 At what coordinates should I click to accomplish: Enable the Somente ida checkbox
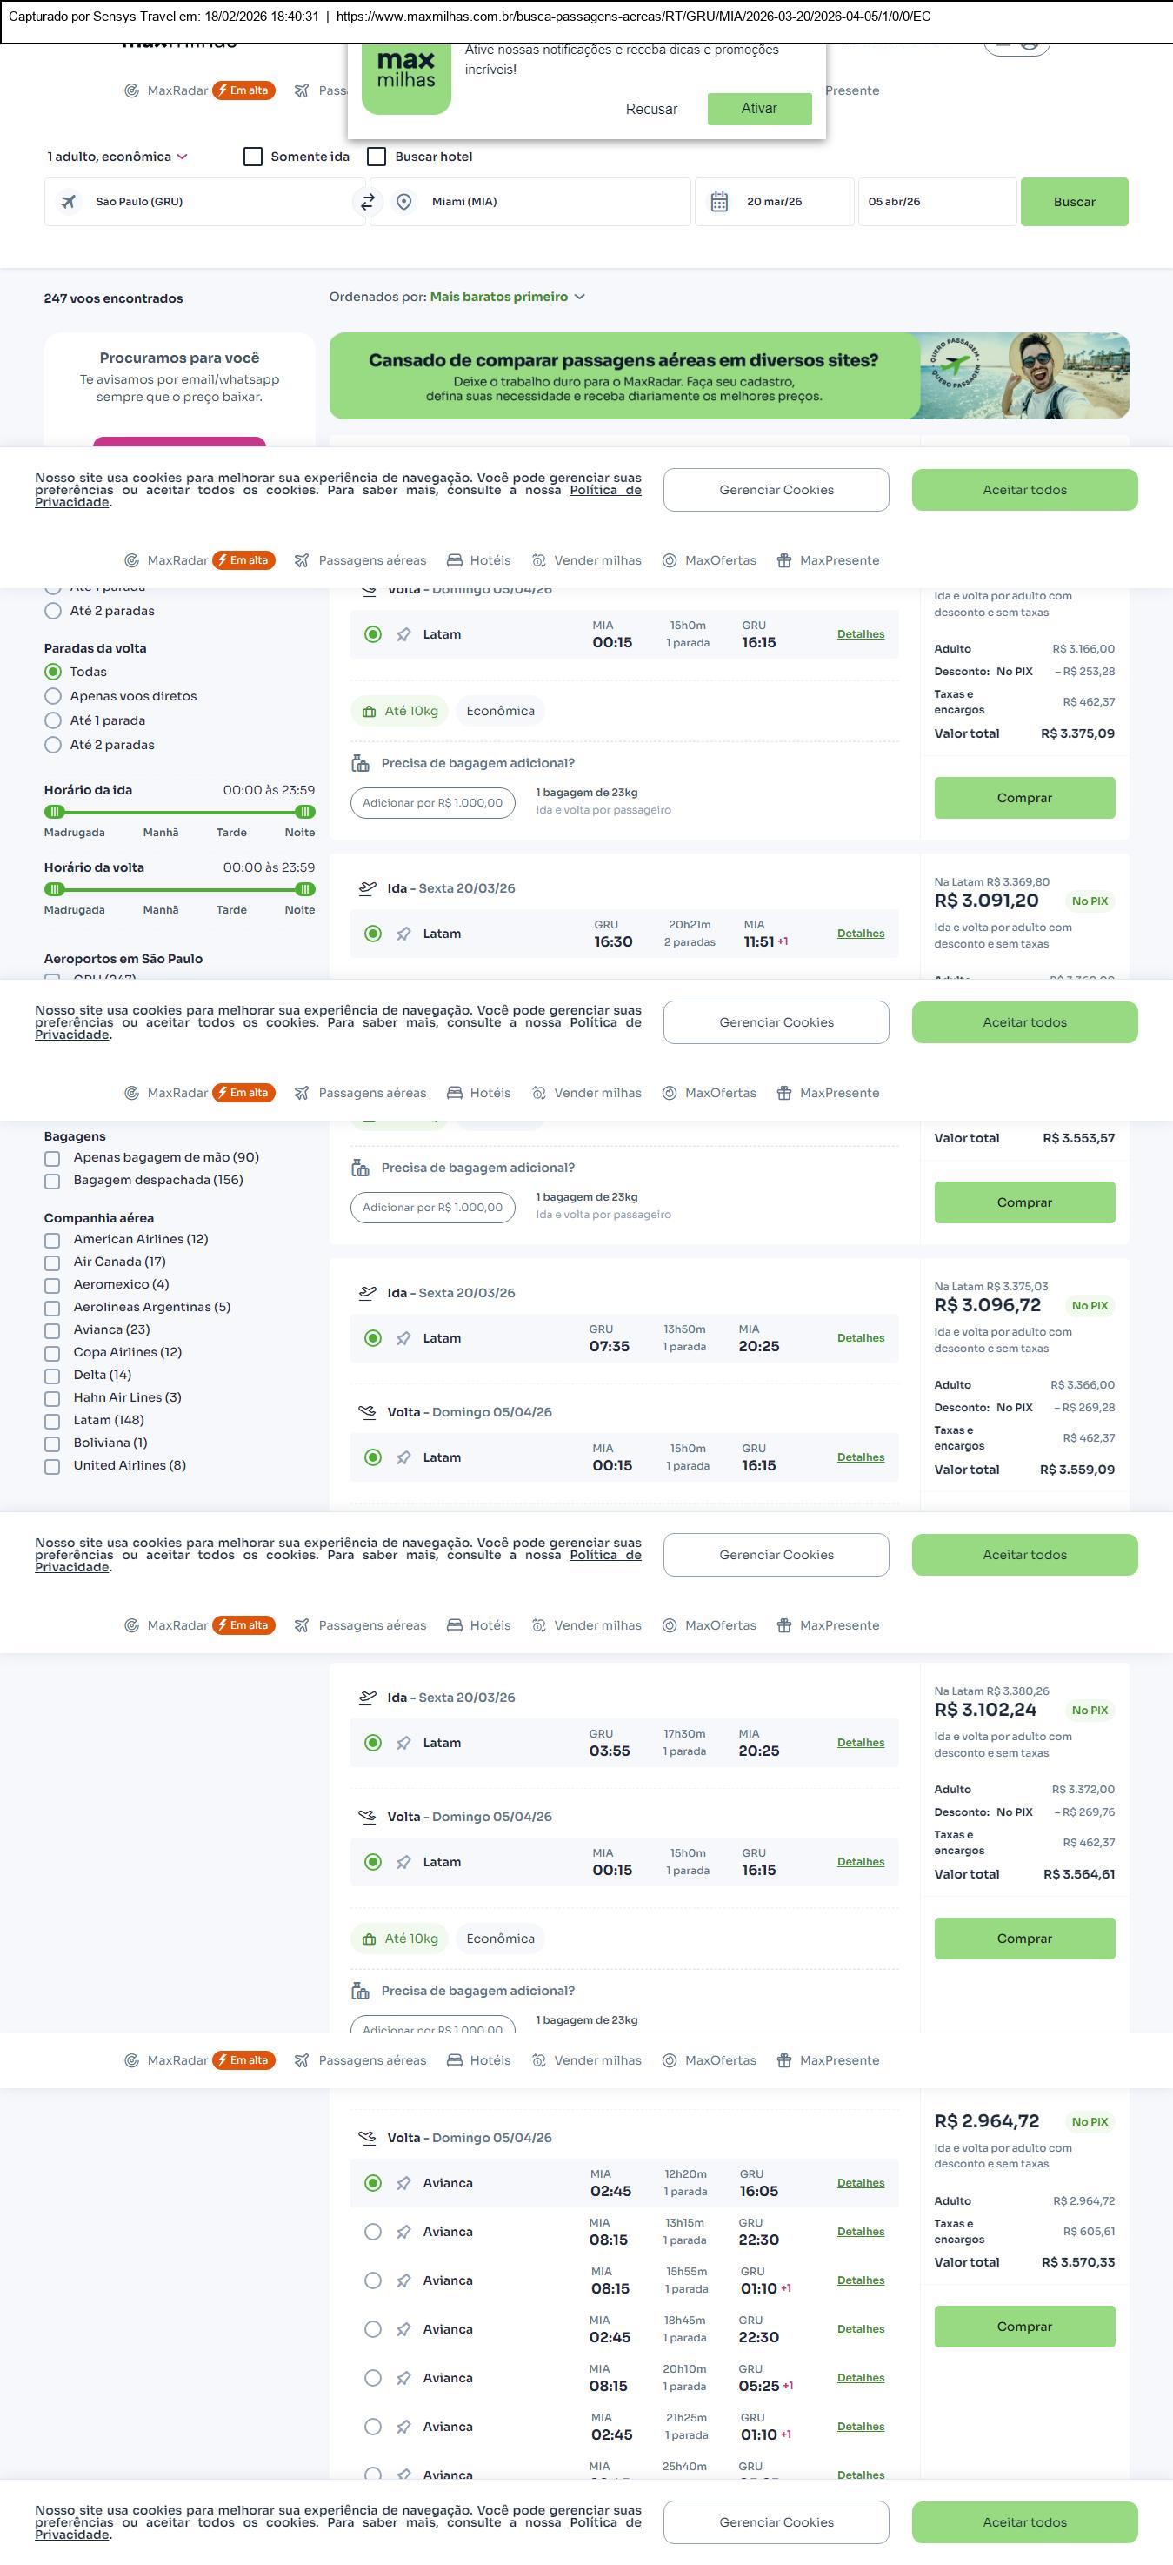(x=254, y=157)
